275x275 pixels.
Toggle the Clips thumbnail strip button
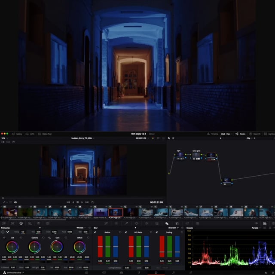click(x=226, y=134)
